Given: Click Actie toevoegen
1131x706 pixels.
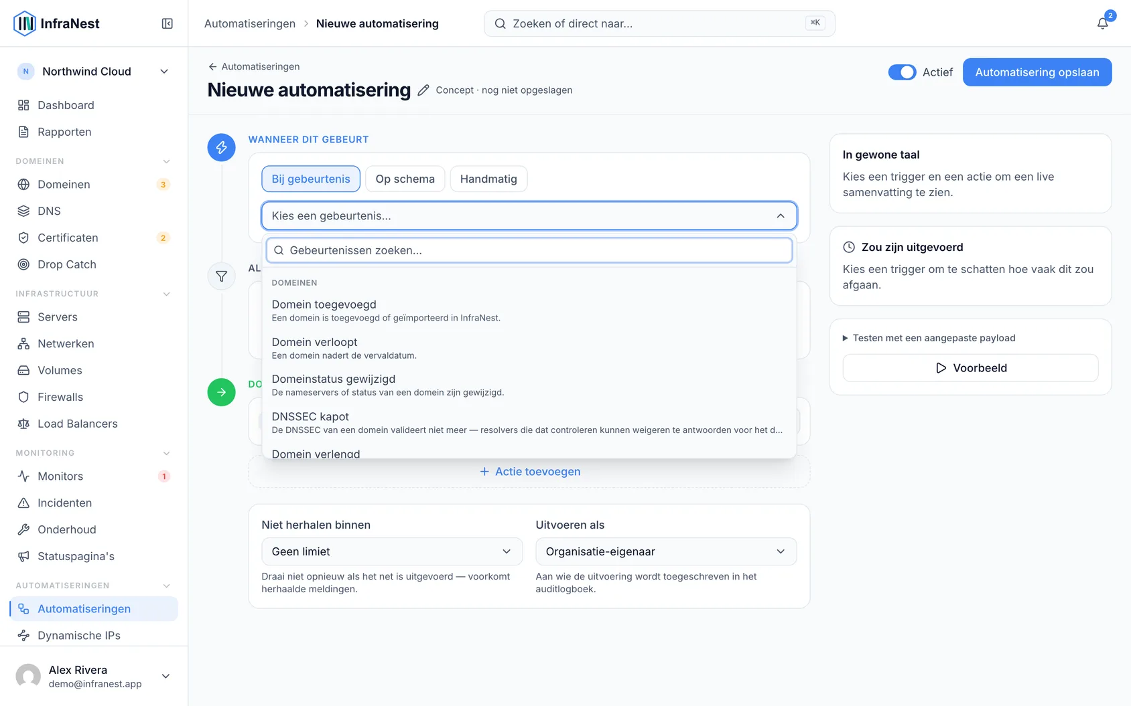Looking at the screenshot, I should click(529, 472).
